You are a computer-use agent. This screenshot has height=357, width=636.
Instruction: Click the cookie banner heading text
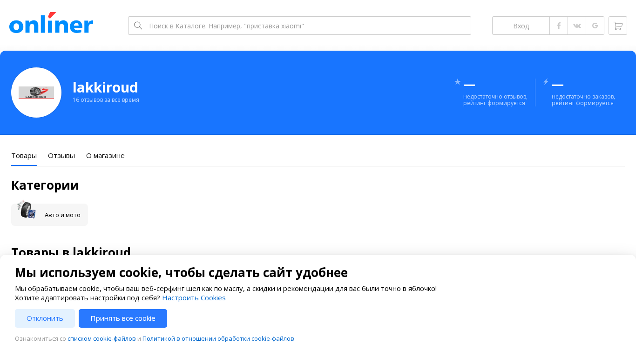181,272
